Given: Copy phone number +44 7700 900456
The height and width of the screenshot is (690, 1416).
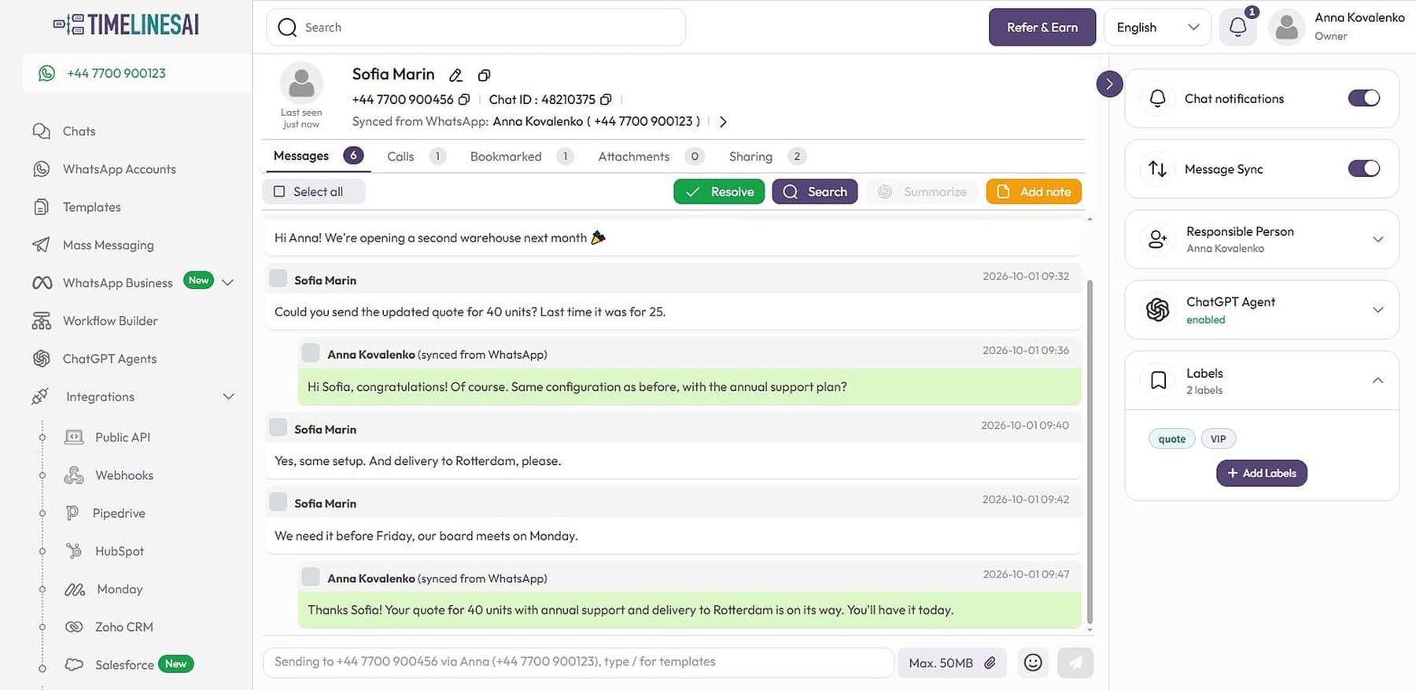Looking at the screenshot, I should [464, 100].
